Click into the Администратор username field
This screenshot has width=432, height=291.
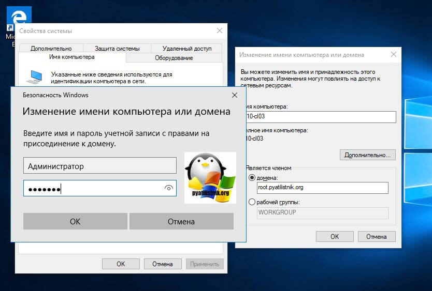tap(99, 166)
